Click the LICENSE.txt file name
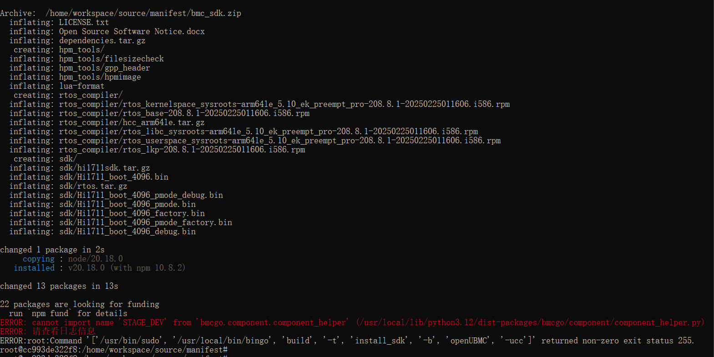 click(84, 22)
